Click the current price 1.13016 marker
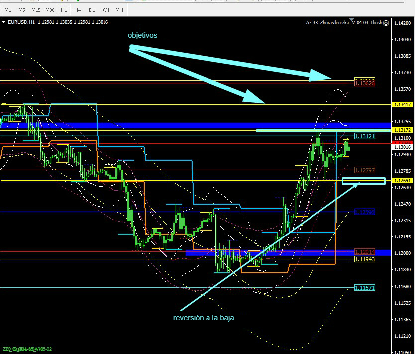Screen dimensions: 415x354 coord(402,147)
